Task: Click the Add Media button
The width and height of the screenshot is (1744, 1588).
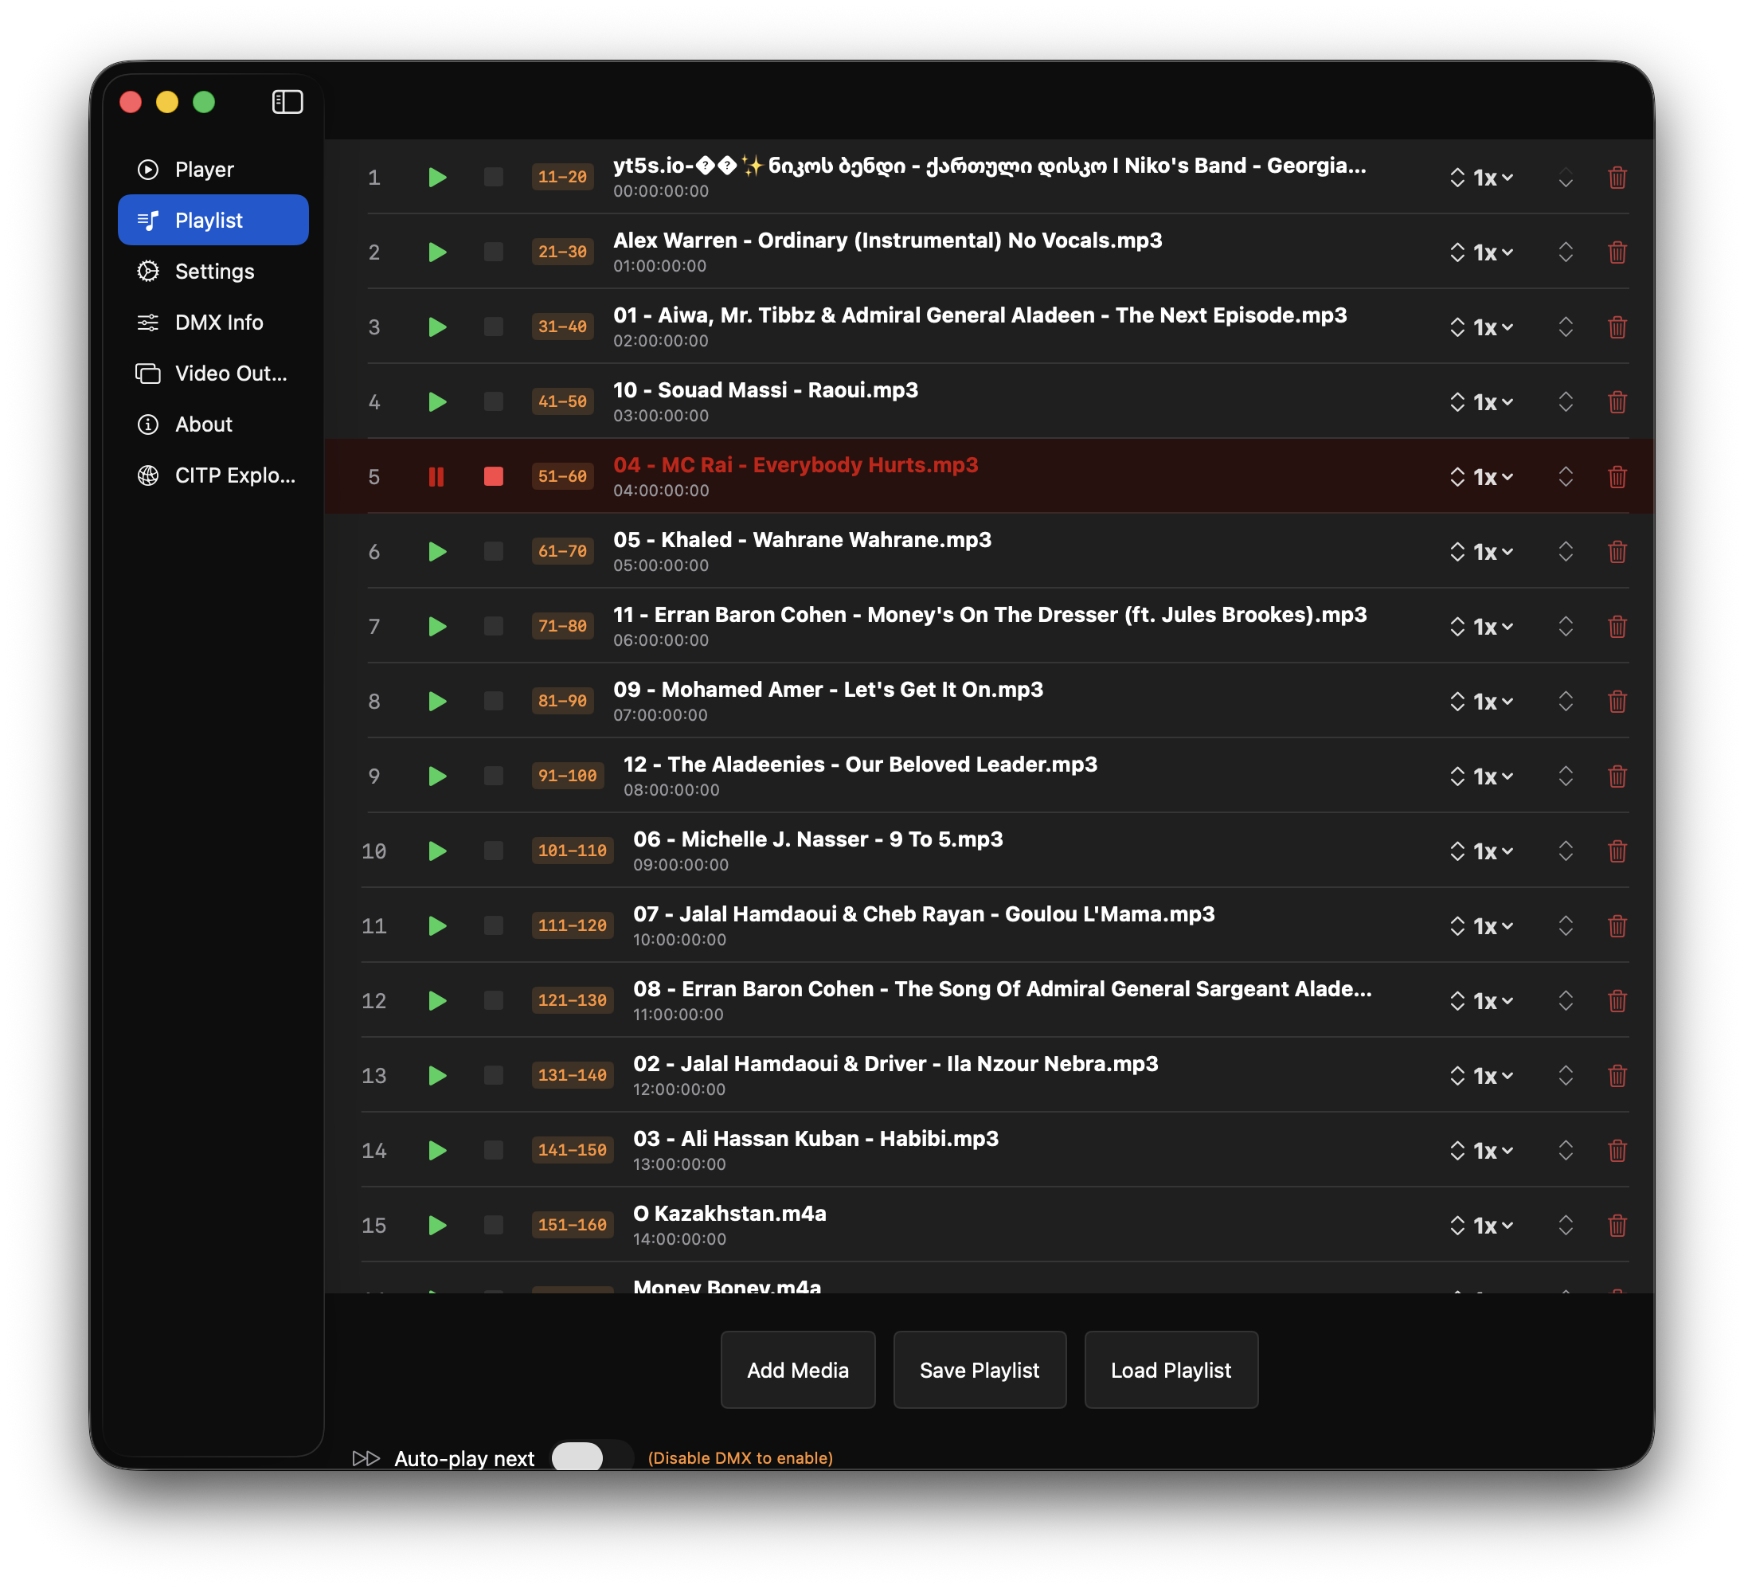Action: click(x=796, y=1369)
